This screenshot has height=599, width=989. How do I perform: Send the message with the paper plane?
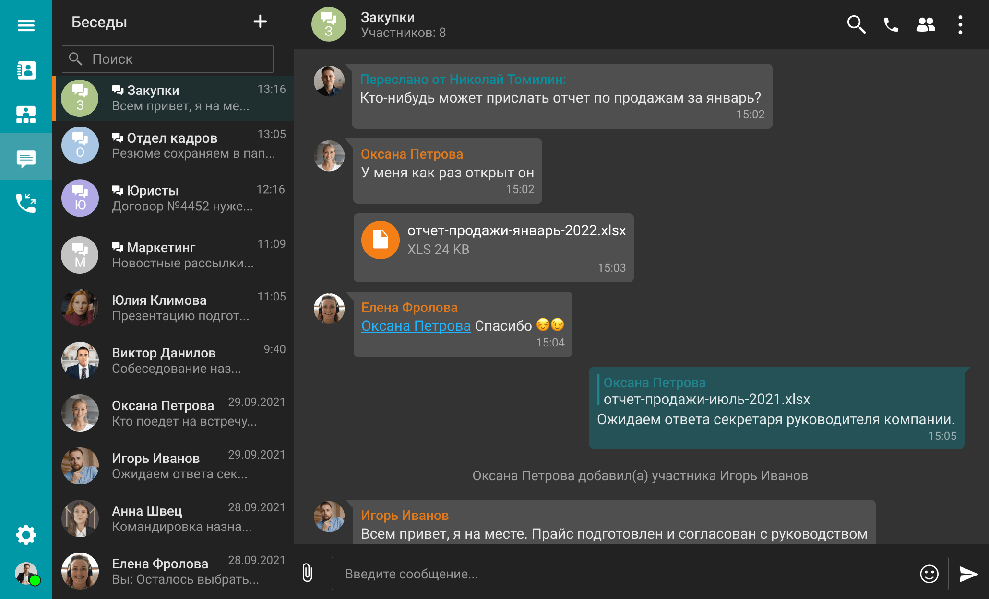tap(967, 573)
